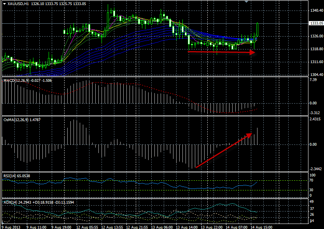Image resolution: width=324 pixels, height=229 pixels.
Task: Click the 0.00 level on MACD scale
Action: (313, 103)
